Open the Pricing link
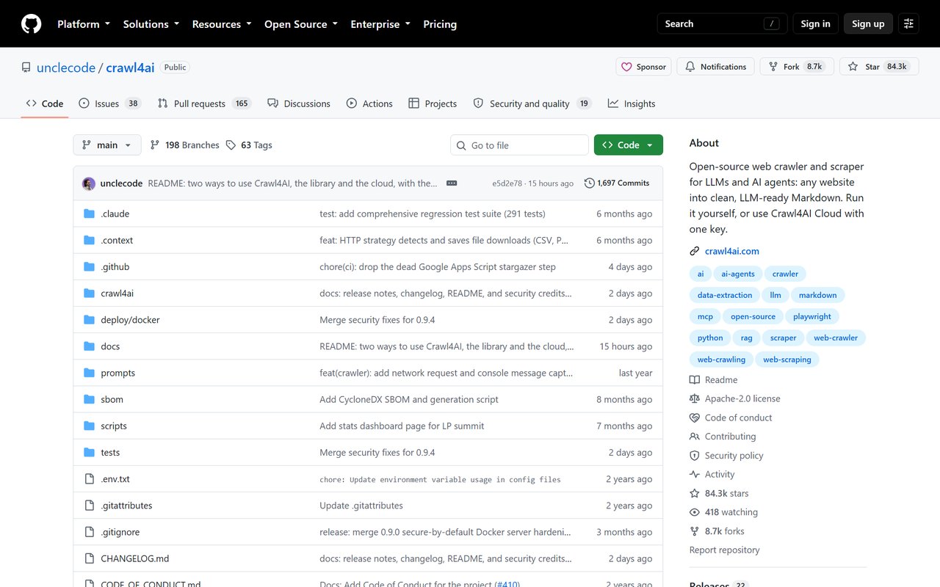This screenshot has width=940, height=587. click(x=440, y=24)
